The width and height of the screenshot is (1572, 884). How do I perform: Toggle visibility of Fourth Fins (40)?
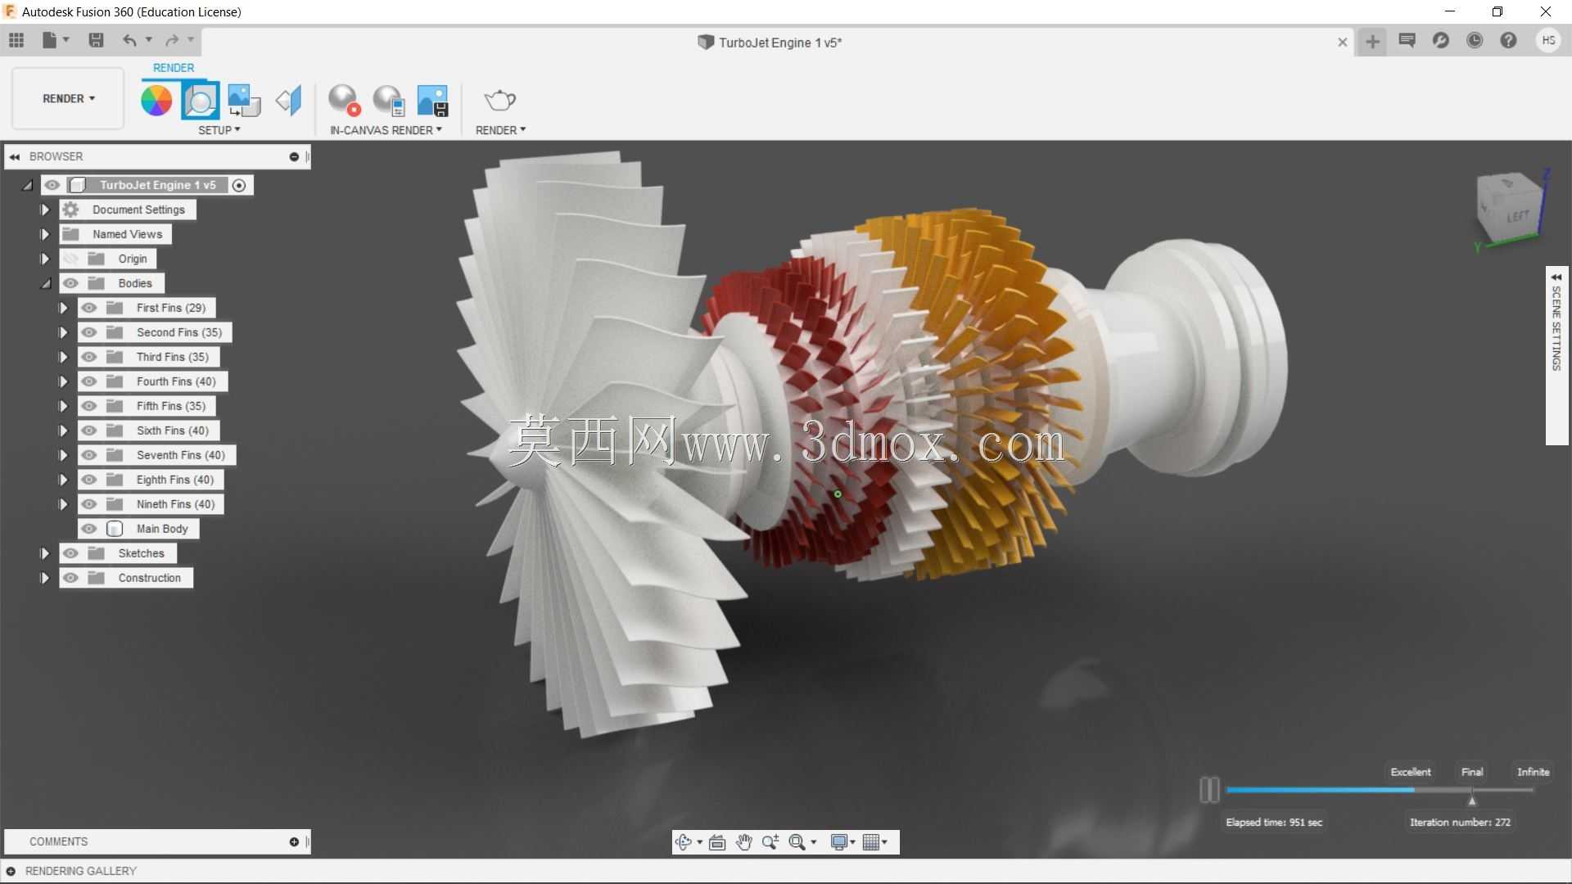coord(89,381)
